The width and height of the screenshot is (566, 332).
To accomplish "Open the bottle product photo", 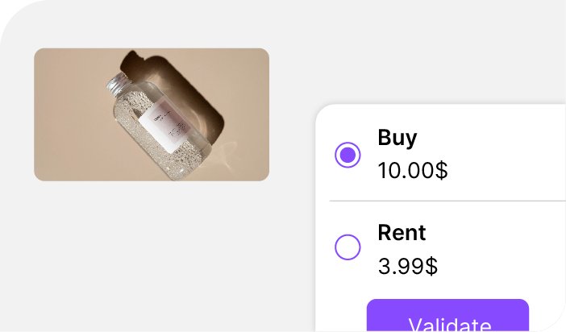I will tap(152, 114).
